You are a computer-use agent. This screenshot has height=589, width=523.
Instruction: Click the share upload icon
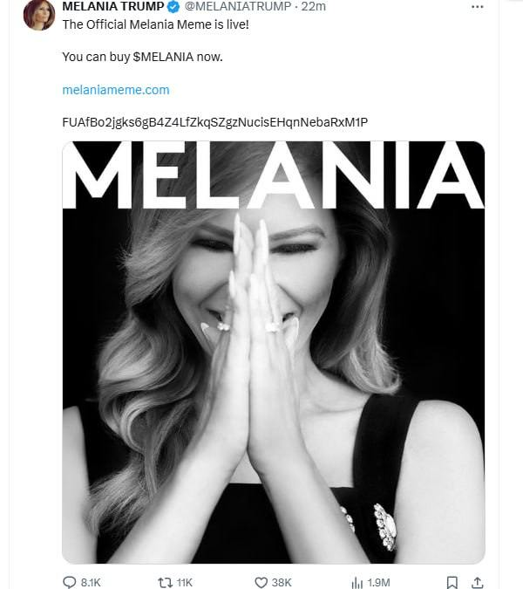(477, 583)
